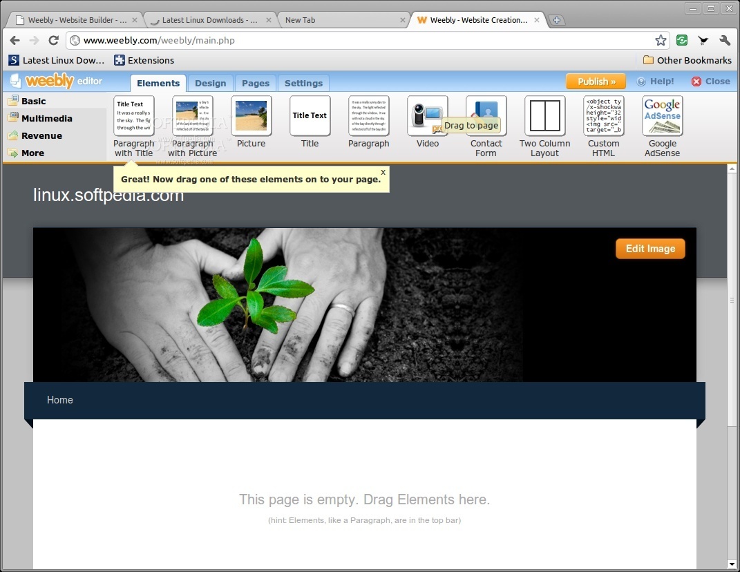Click the Publish button

[x=595, y=81]
